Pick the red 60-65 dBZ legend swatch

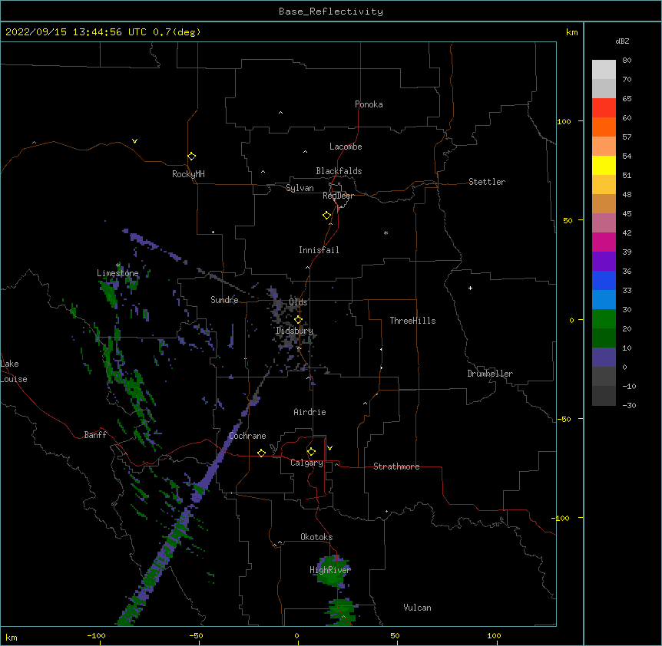[x=604, y=107]
